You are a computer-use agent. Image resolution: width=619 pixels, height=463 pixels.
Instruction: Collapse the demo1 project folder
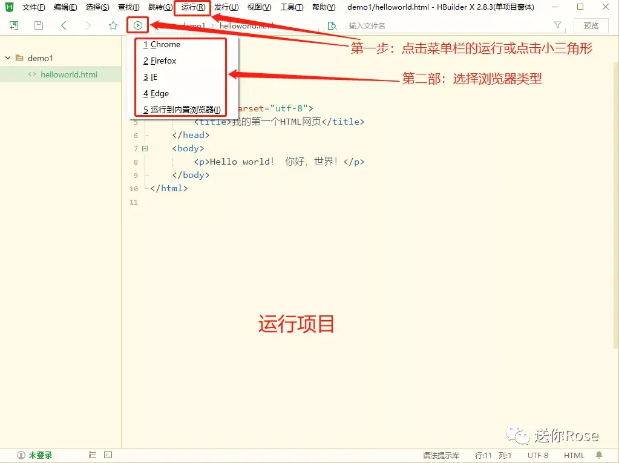coord(7,57)
